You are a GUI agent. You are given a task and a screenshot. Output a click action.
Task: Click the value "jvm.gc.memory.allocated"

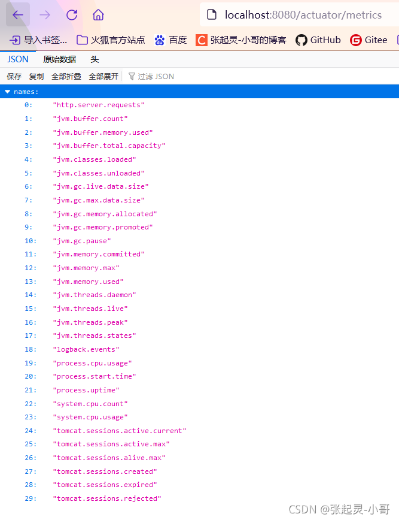point(105,214)
